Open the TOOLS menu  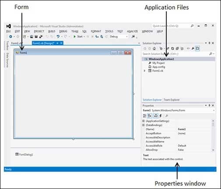click(109, 31)
